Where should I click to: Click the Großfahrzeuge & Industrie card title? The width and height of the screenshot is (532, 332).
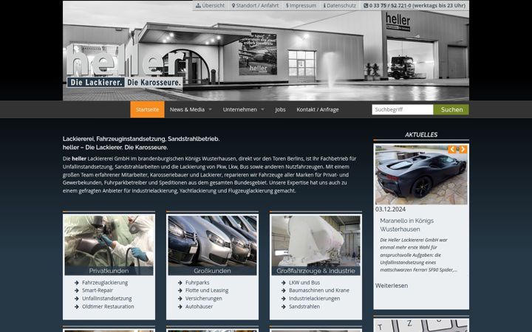[x=316, y=271]
